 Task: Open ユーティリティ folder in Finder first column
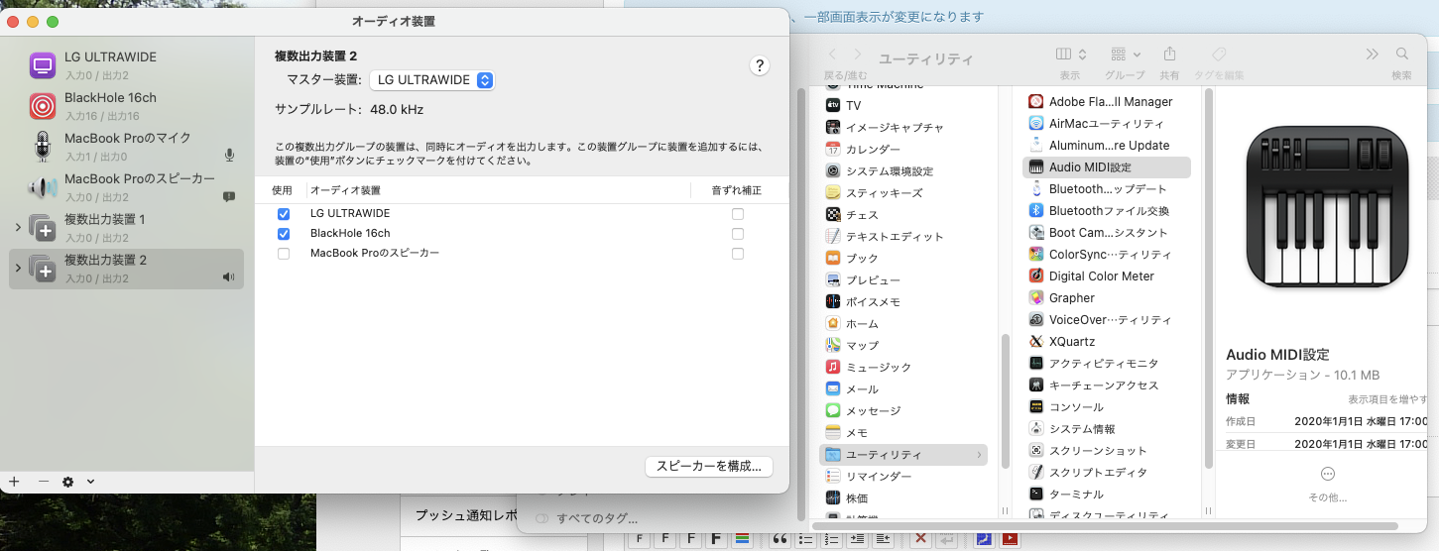[x=903, y=455]
